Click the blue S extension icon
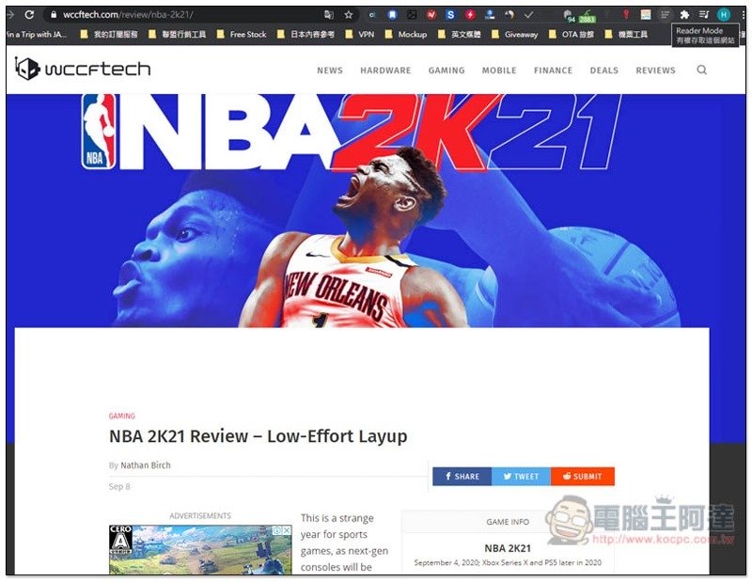 pyautogui.click(x=450, y=15)
